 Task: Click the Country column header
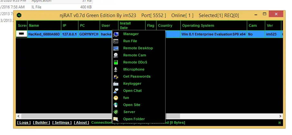(x=168, y=25)
